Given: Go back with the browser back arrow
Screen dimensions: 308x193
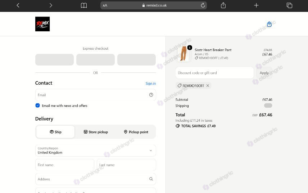Looking at the screenshot, I should [x=18, y=5].
